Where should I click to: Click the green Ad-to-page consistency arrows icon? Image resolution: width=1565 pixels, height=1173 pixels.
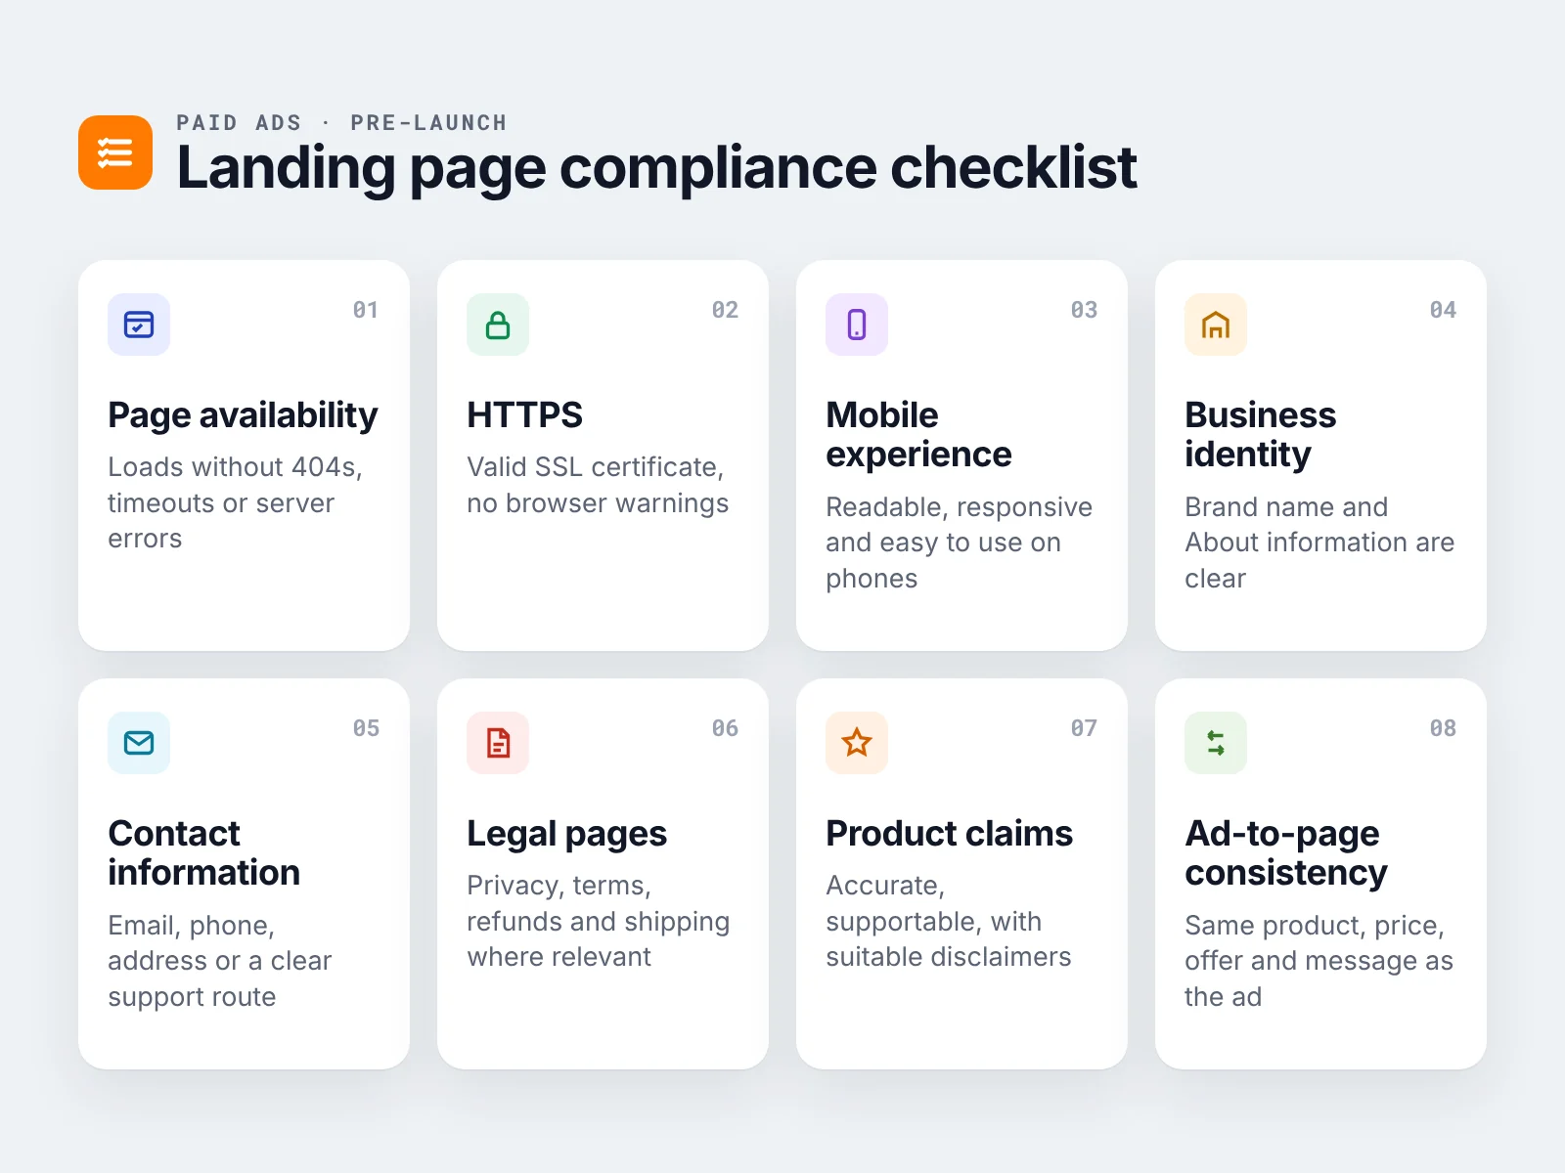click(1216, 743)
